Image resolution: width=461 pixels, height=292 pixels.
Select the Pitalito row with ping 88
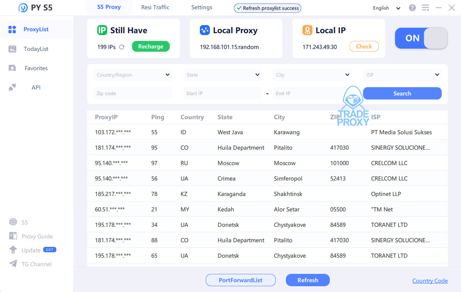(x=267, y=240)
